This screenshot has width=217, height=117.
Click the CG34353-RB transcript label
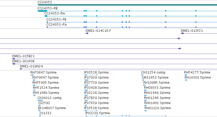47,8
